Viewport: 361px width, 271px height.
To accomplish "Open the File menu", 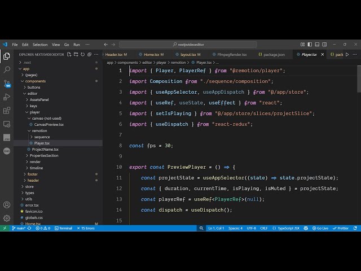I will coord(15,45).
